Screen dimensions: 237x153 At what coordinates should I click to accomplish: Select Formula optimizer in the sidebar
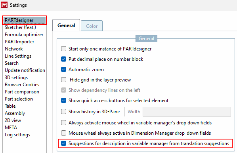tap(24, 35)
